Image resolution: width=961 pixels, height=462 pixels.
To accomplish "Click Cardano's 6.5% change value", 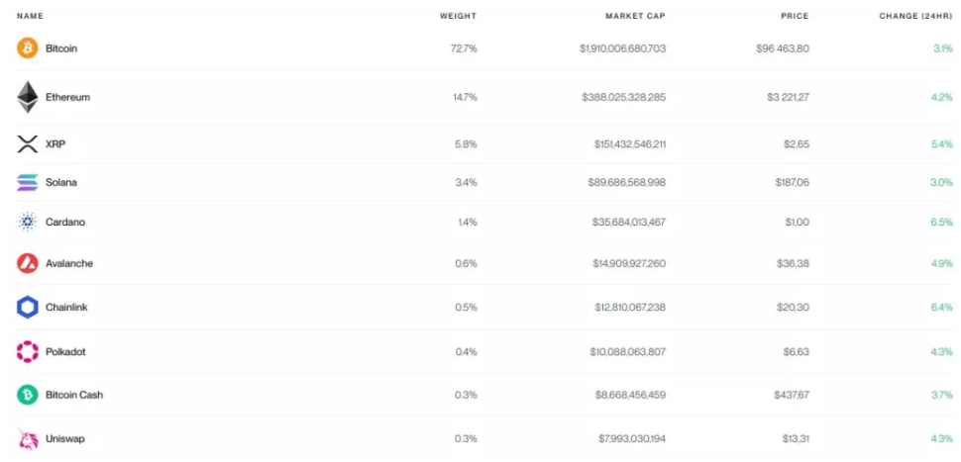I will (941, 223).
